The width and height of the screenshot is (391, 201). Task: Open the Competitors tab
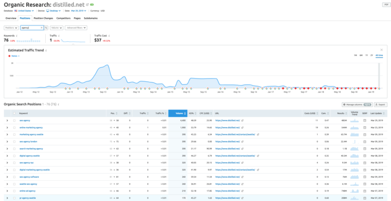63,18
